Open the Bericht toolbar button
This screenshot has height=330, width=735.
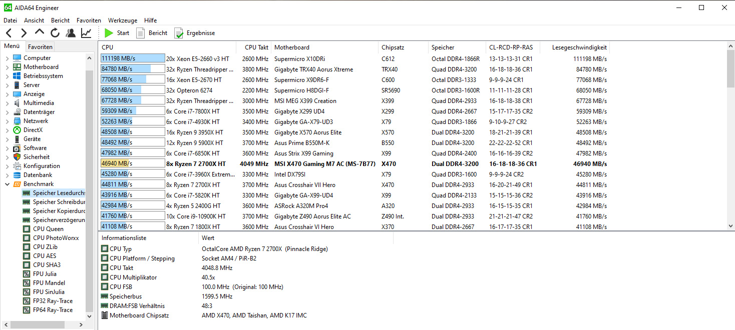click(152, 33)
